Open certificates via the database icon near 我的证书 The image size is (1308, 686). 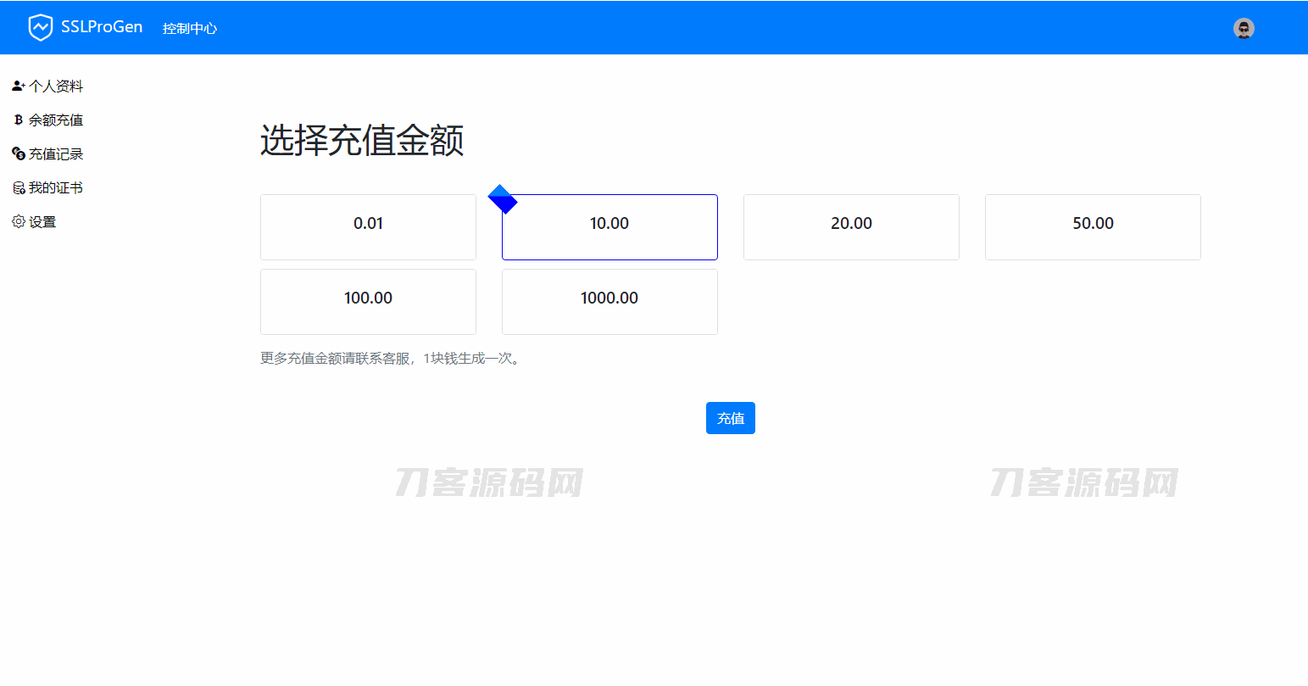(18, 187)
